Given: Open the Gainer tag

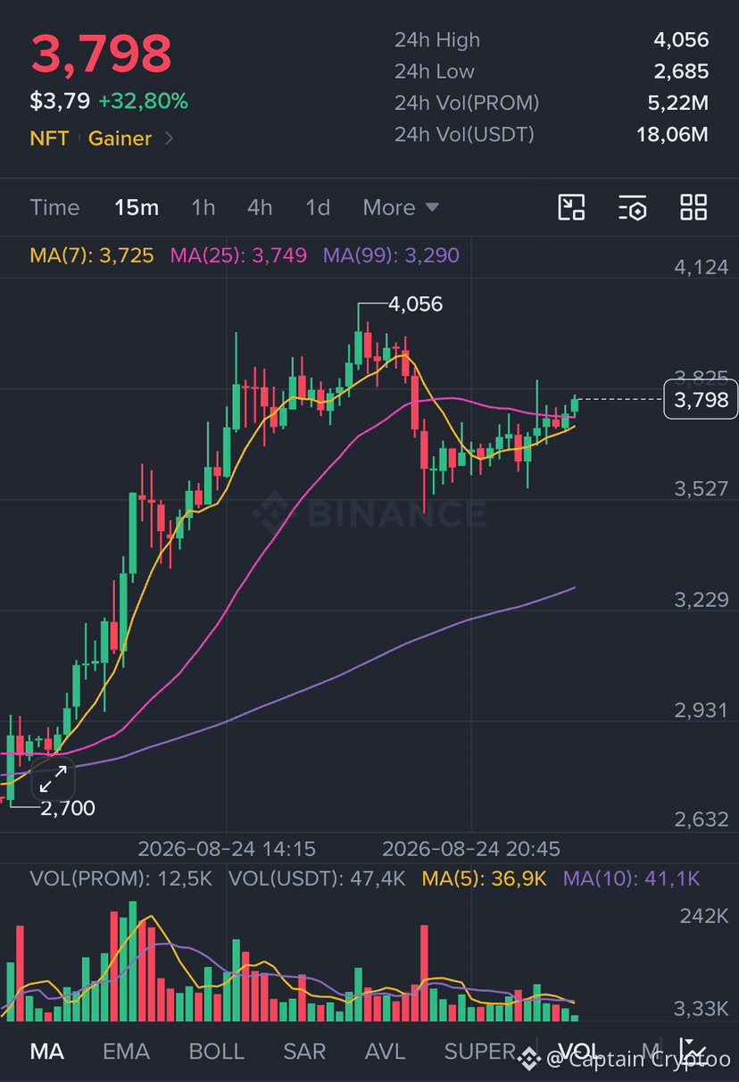Looking at the screenshot, I should (120, 138).
